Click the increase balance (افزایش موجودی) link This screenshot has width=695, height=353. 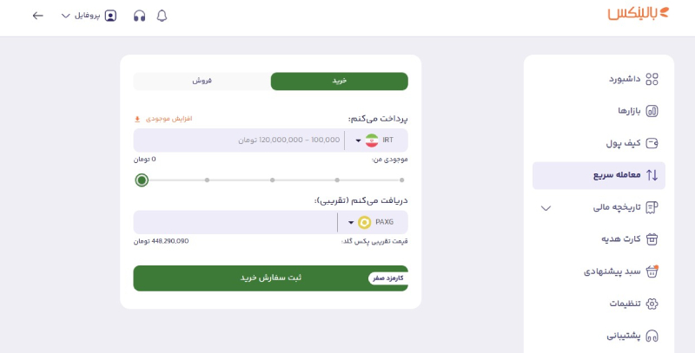pyautogui.click(x=163, y=119)
